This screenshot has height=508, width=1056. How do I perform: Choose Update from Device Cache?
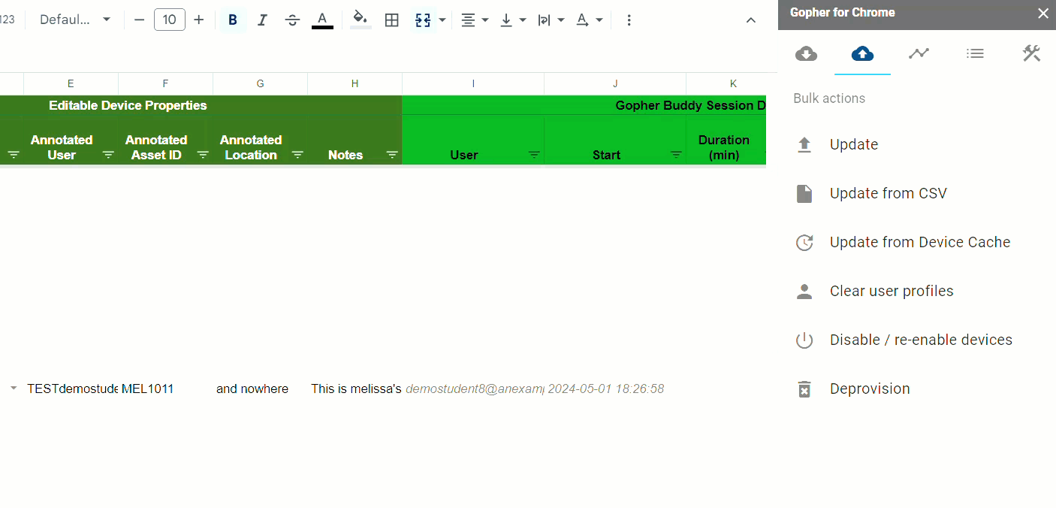(920, 242)
